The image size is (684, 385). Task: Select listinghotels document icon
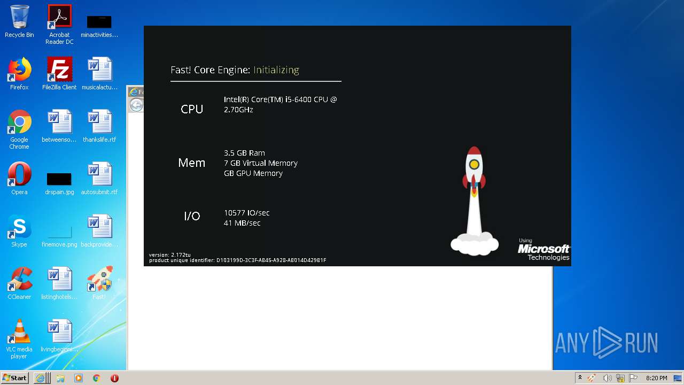[x=59, y=283]
